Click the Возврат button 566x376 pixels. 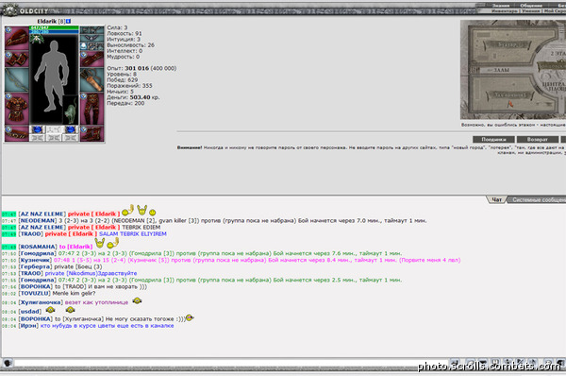[x=537, y=139]
